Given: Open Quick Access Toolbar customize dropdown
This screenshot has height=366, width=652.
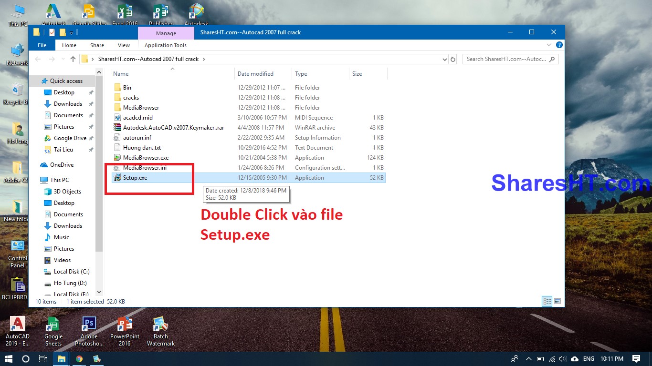Looking at the screenshot, I should click(x=72, y=33).
